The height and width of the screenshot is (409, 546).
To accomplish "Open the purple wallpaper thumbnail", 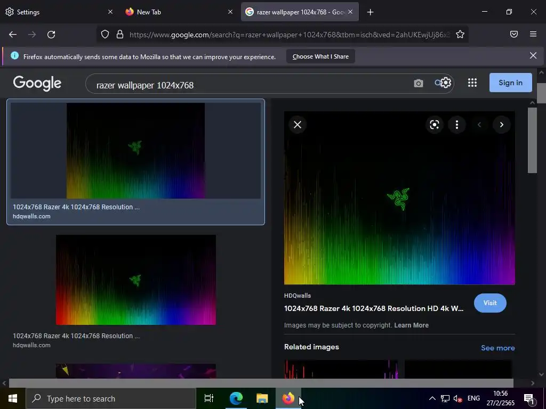I will pyautogui.click(x=136, y=371).
